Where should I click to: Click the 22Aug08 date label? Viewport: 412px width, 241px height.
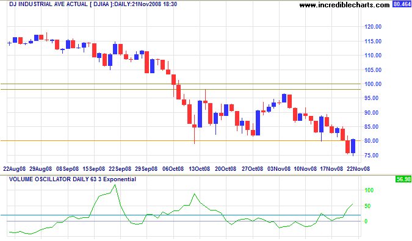coord(14,169)
